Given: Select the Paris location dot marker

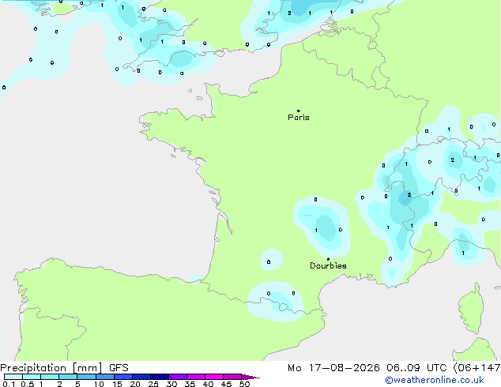Looking at the screenshot, I should tap(299, 111).
